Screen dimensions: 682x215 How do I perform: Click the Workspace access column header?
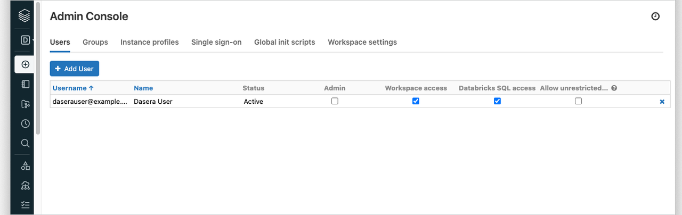416,88
